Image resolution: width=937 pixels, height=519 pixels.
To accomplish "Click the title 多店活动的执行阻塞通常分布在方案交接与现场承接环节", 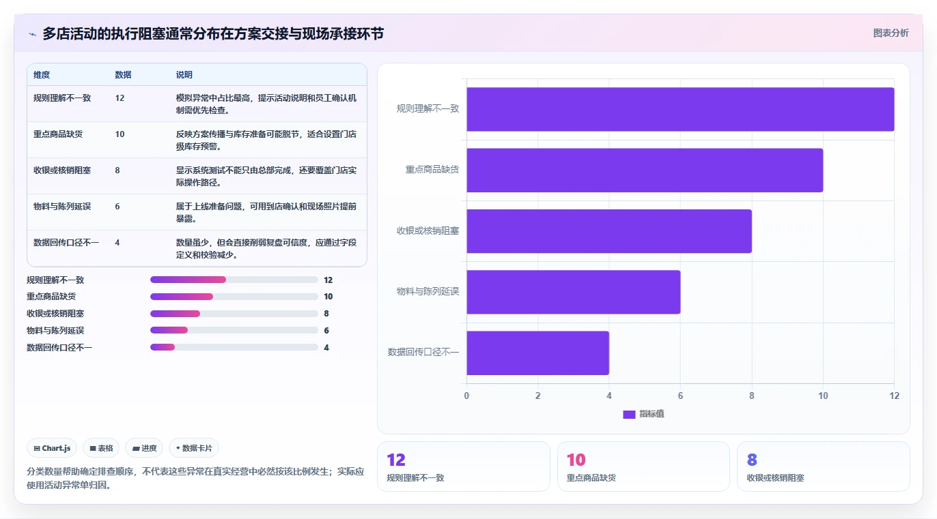I will point(213,33).
